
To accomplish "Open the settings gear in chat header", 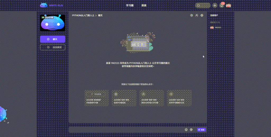I will (x=202, y=15).
